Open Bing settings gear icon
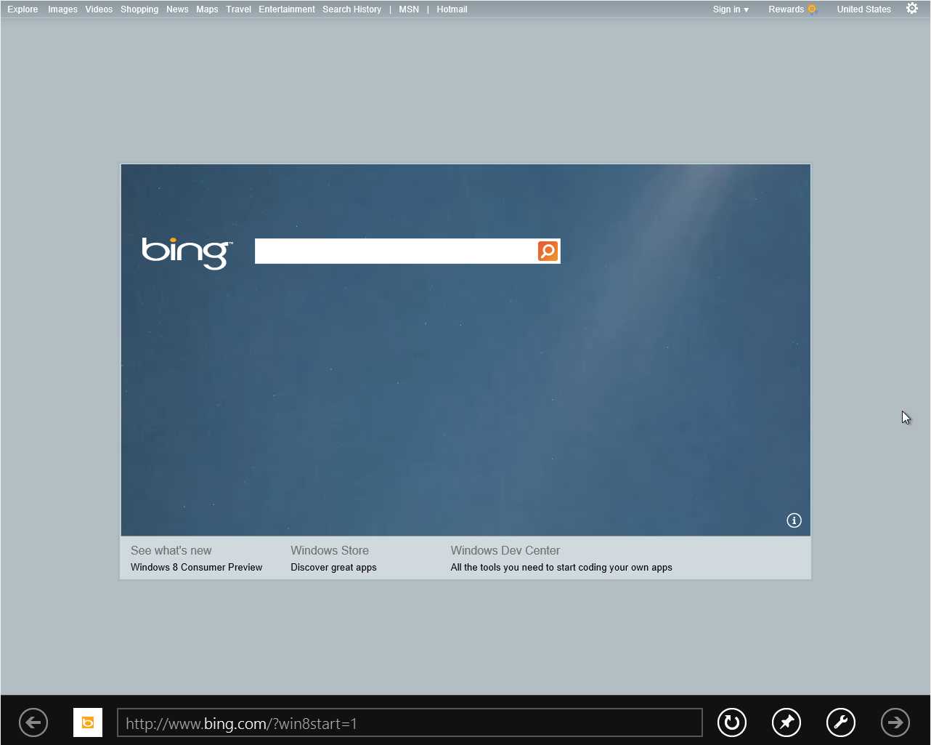Image resolution: width=931 pixels, height=745 pixels. coord(912,9)
